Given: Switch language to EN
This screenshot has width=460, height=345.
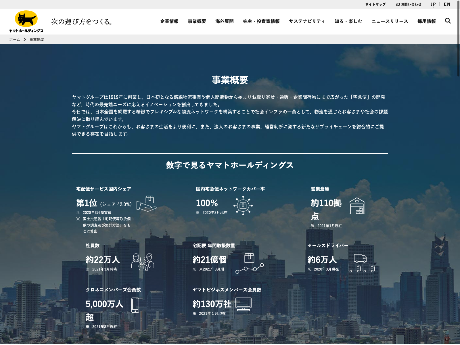Looking at the screenshot, I should [447, 4].
